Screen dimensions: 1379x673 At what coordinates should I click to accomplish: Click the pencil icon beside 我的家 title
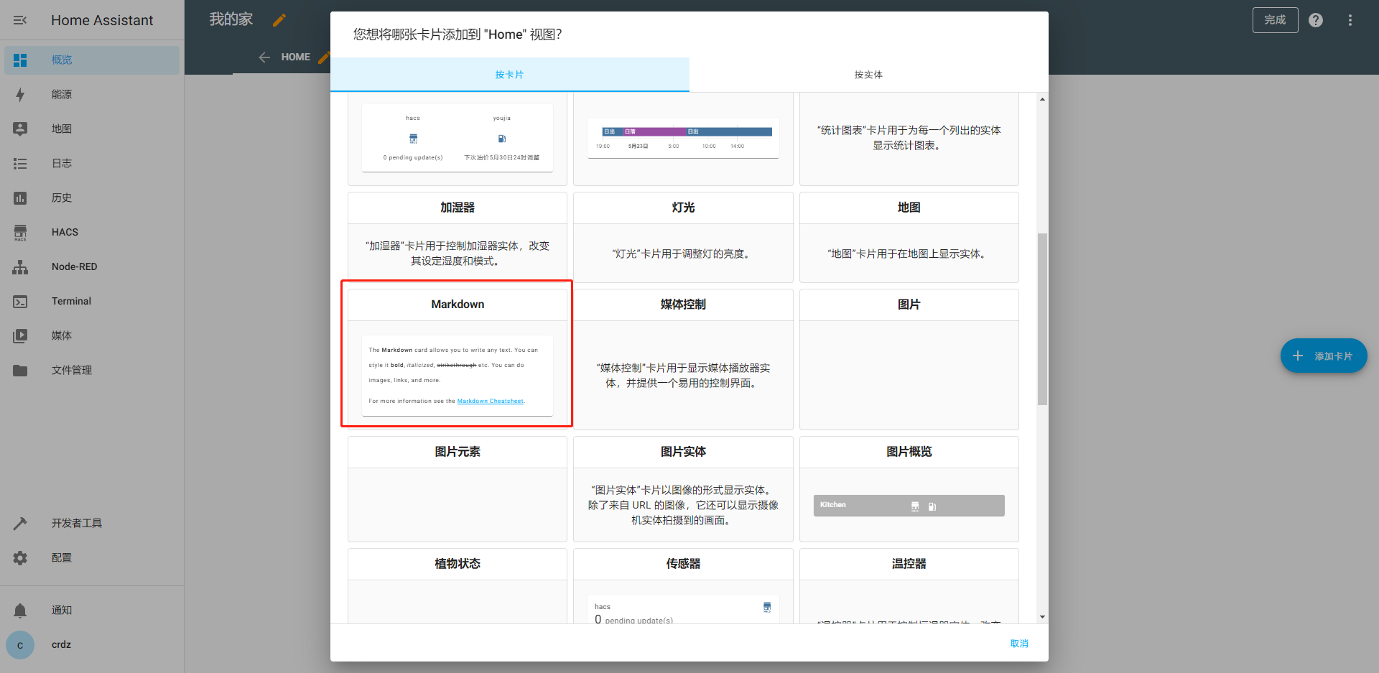[279, 20]
